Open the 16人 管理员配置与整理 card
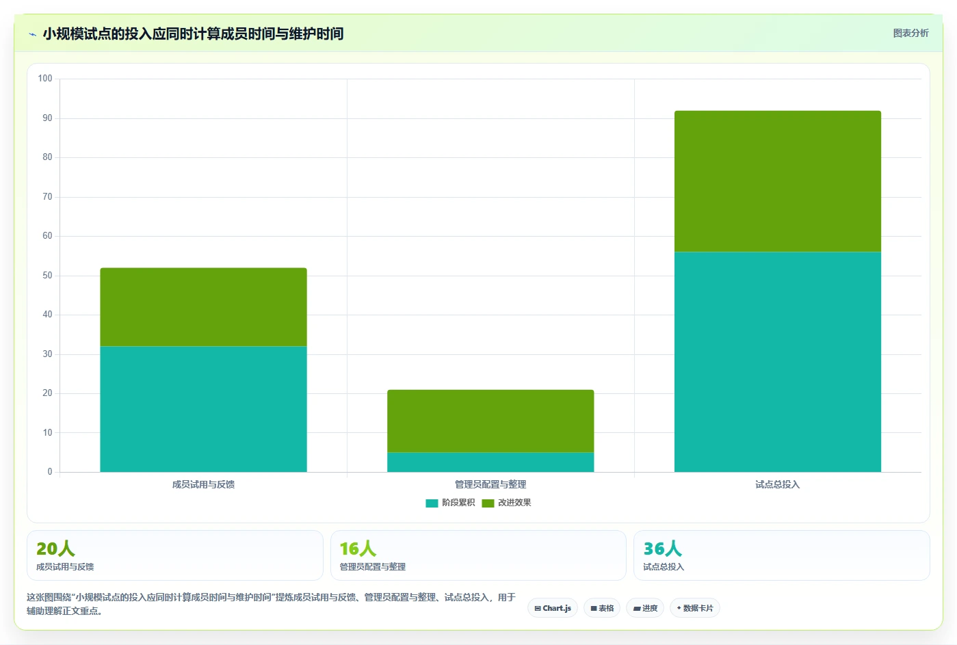 point(478,555)
